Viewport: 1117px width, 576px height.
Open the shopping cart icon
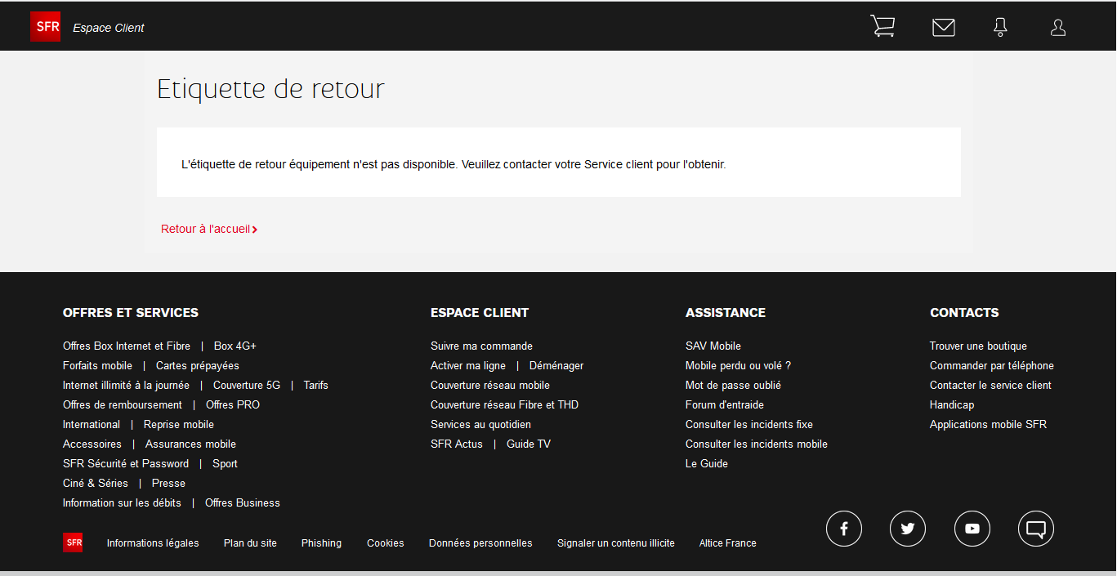pos(882,27)
